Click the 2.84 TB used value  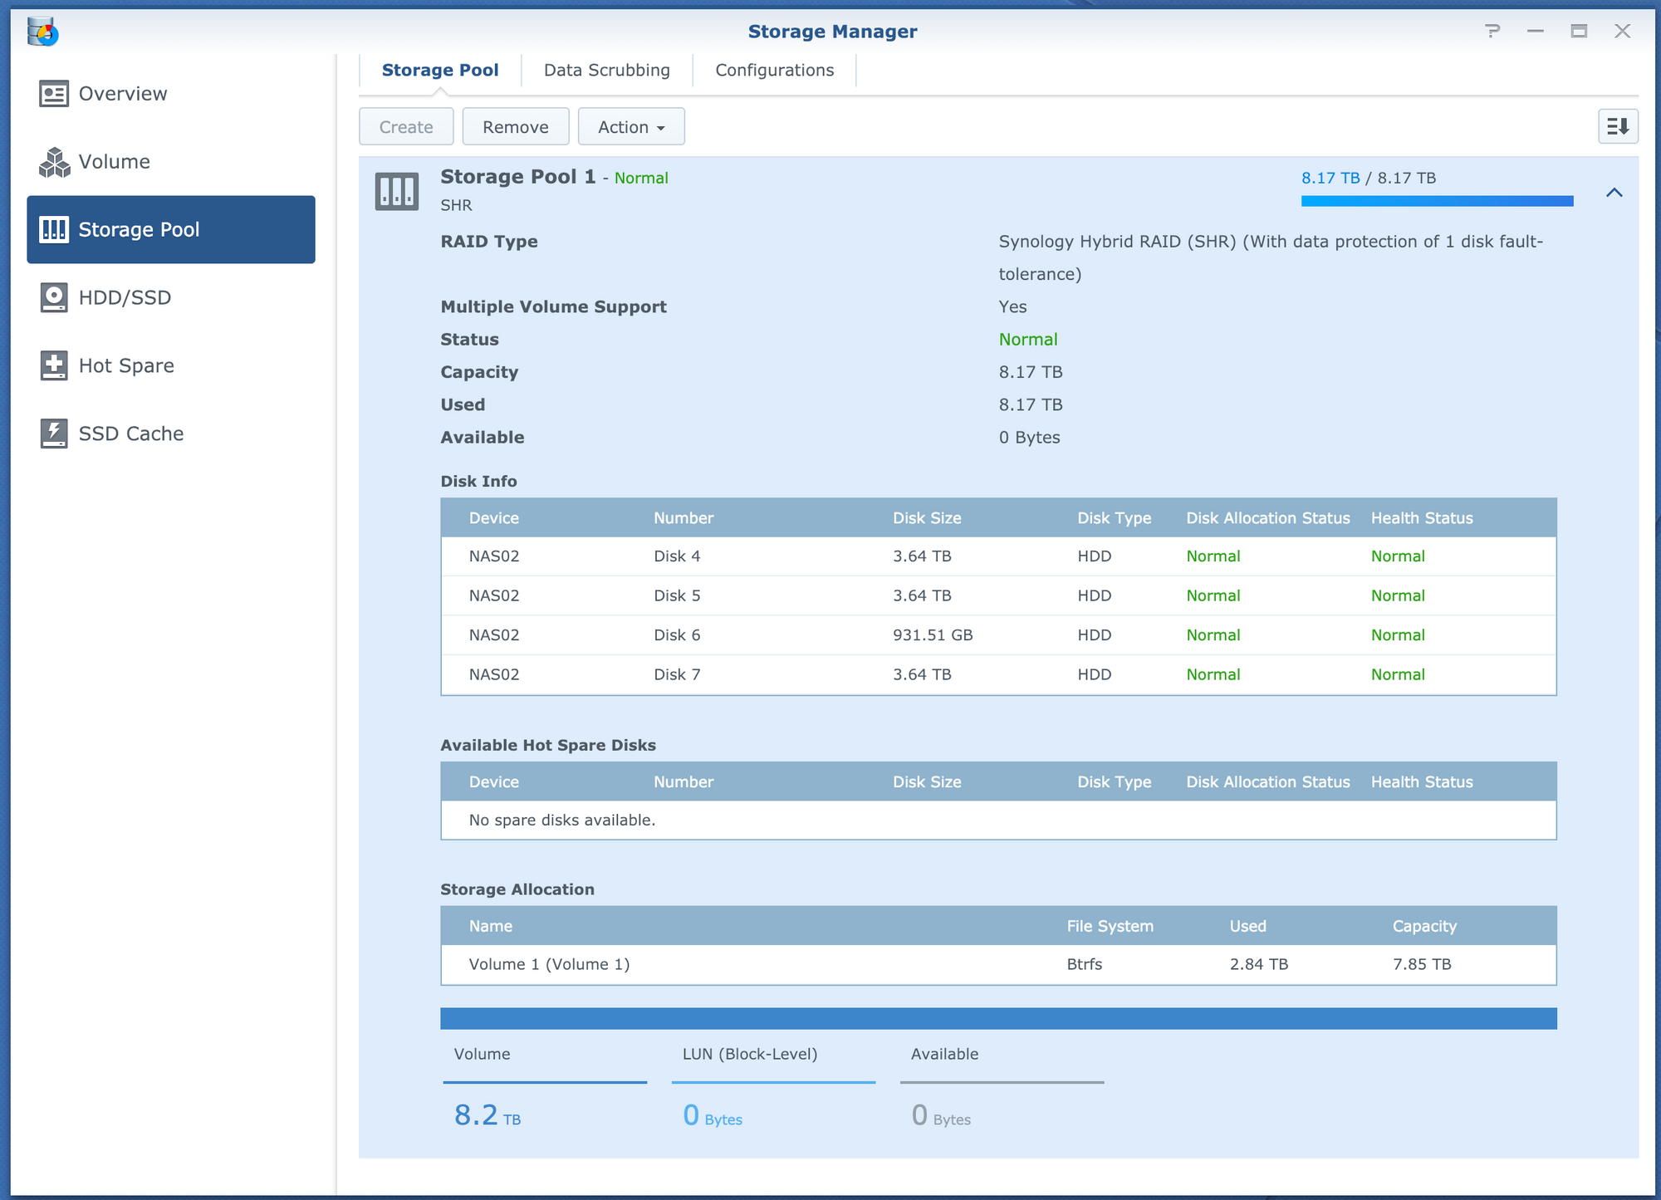click(1259, 964)
